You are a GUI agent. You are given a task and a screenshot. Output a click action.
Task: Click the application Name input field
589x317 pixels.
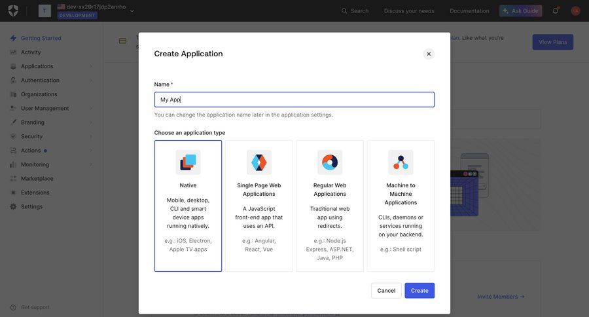[294, 100]
